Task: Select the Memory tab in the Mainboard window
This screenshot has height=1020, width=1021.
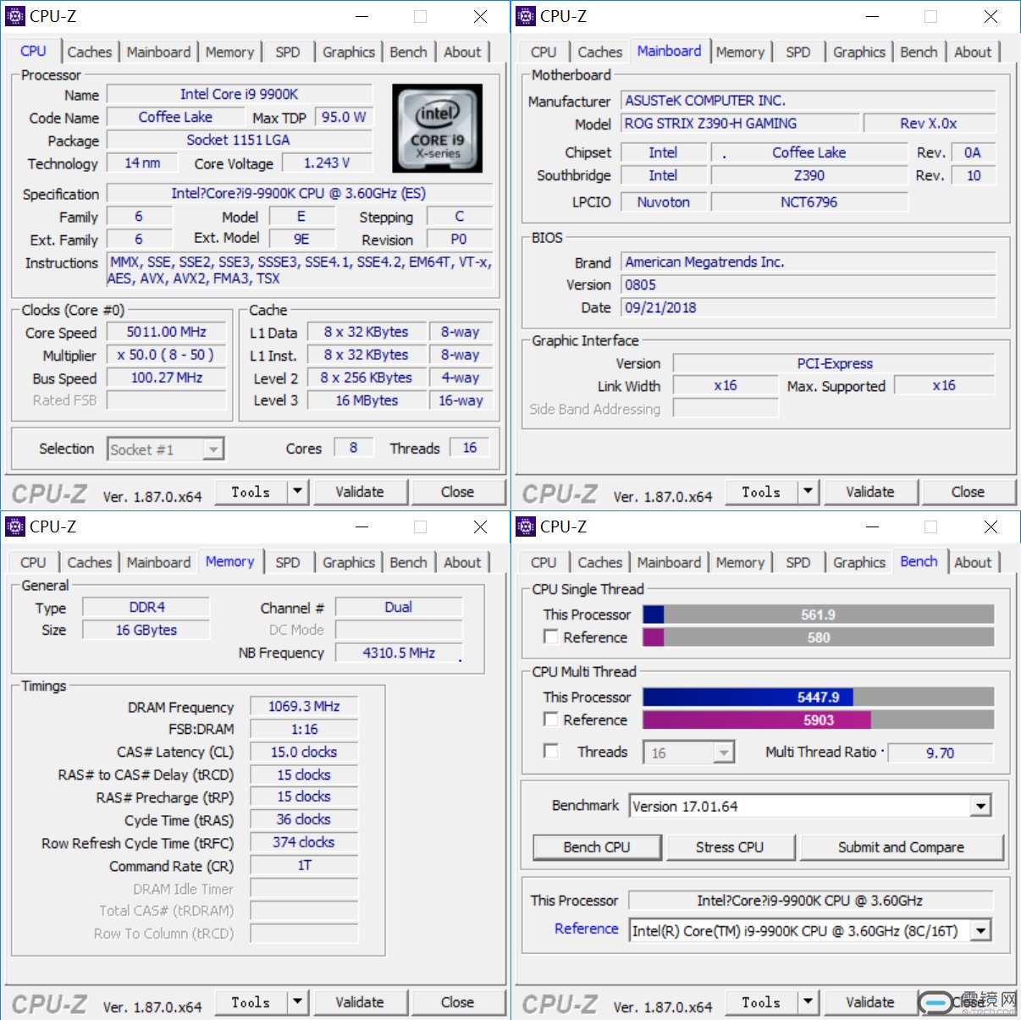Action: [x=740, y=52]
